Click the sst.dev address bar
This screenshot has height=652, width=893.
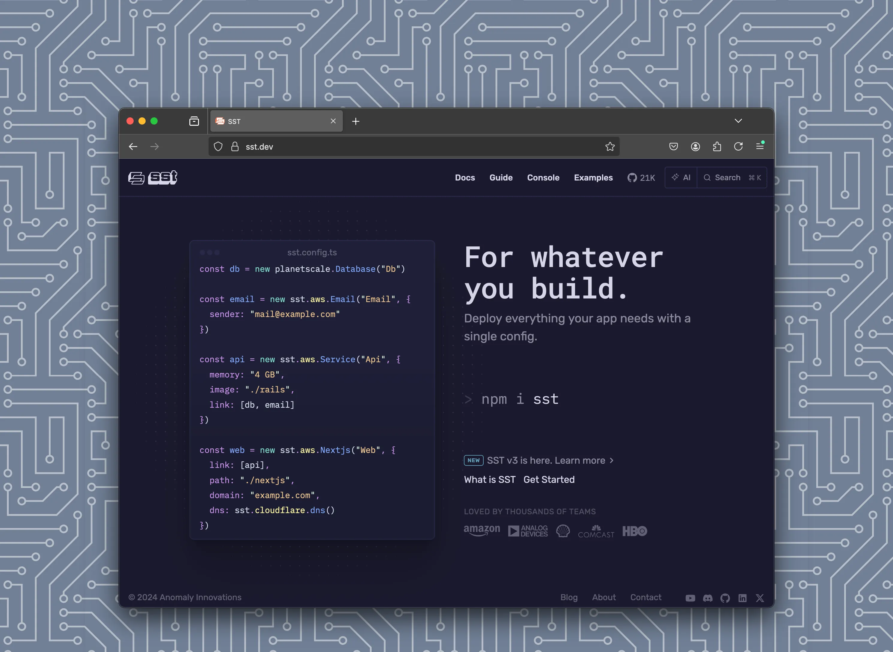414,146
